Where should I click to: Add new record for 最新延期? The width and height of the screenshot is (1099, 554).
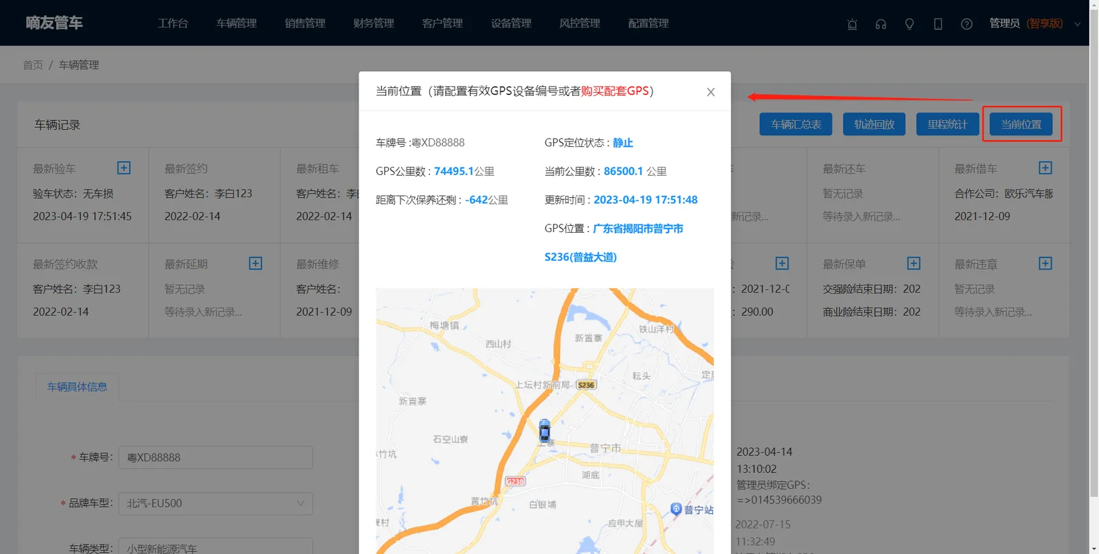[x=256, y=263]
